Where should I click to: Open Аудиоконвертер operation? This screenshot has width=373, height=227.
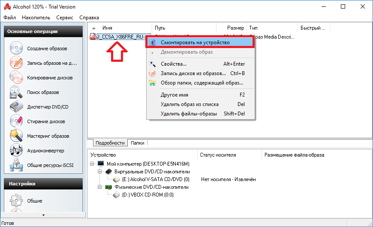coord(45,151)
